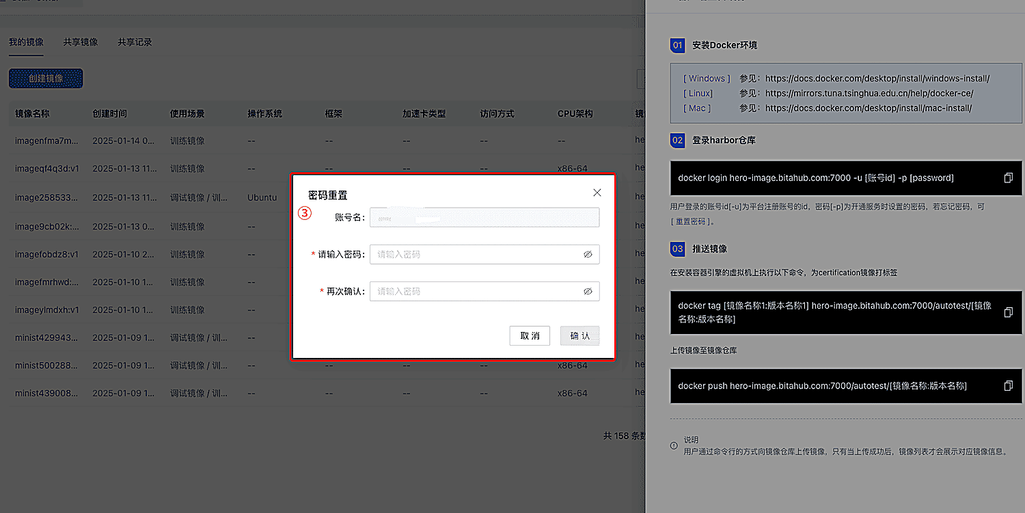Close the 密码重置 dialog
This screenshot has width=1025, height=513.
597,193
